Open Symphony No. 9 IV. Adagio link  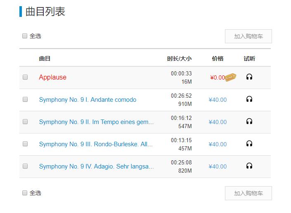(x=96, y=166)
